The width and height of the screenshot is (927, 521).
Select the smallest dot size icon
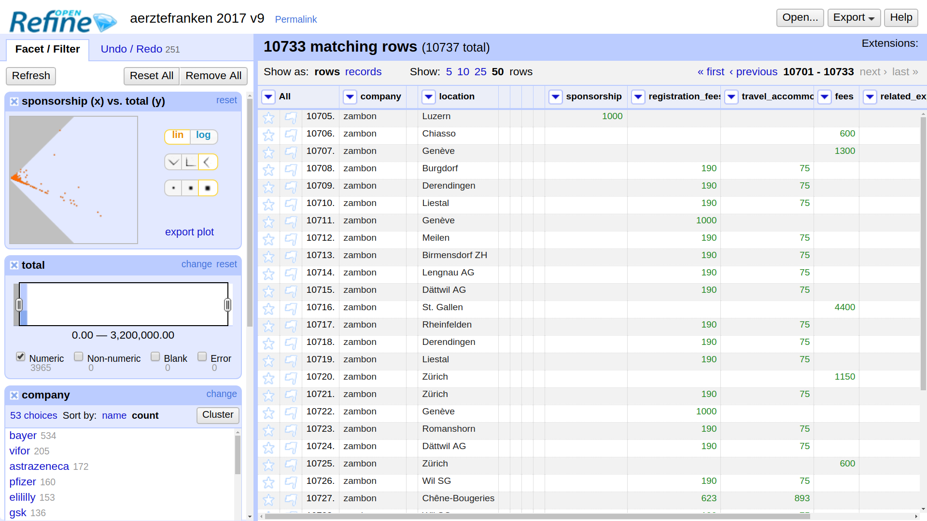click(173, 188)
